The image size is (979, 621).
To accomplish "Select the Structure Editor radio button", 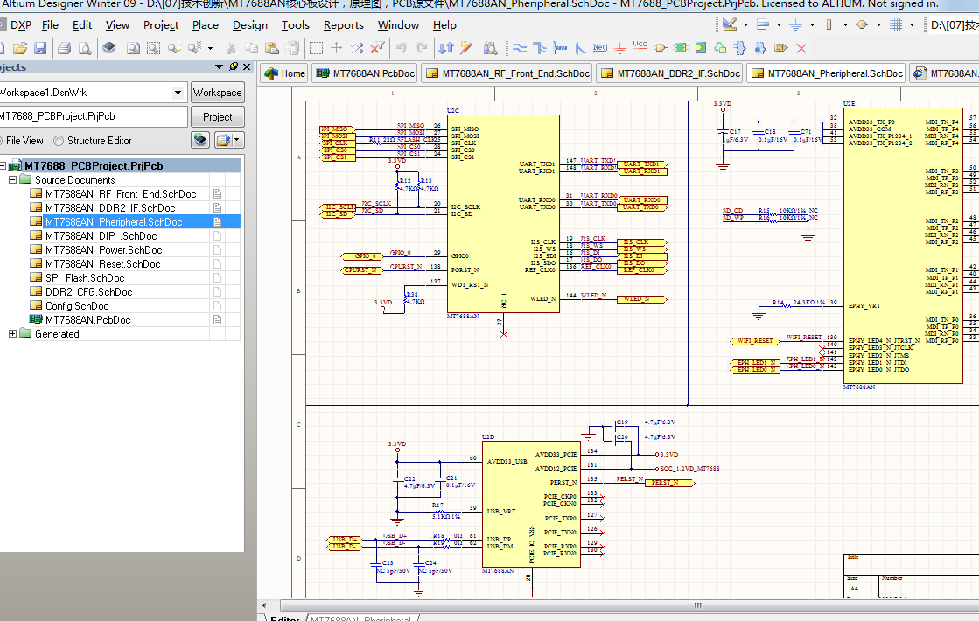I will pyautogui.click(x=59, y=141).
